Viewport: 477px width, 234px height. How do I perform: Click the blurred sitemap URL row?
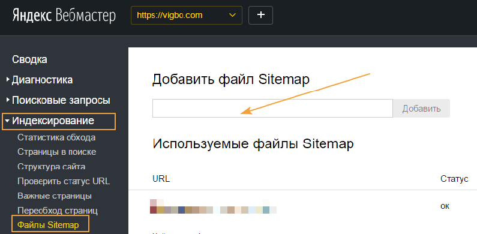213,206
